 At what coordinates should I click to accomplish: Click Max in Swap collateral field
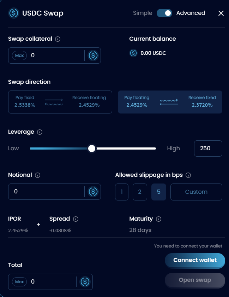[19, 56]
